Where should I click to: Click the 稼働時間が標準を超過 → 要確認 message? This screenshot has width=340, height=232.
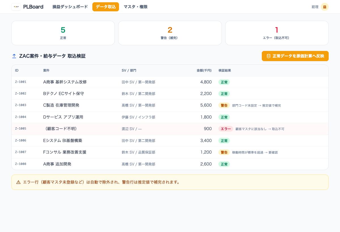[x=255, y=152]
